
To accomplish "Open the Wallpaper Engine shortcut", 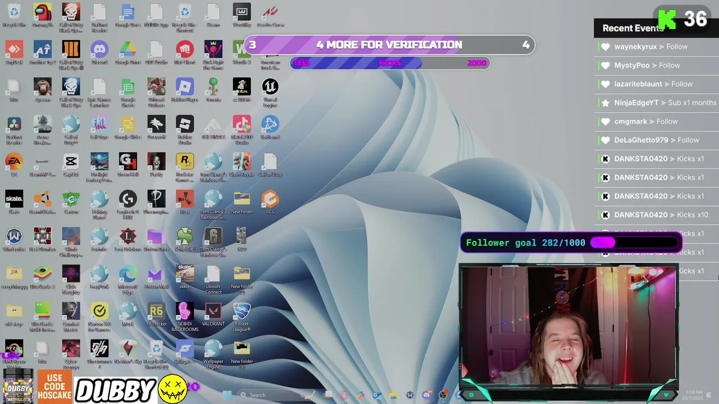I will click(213, 355).
